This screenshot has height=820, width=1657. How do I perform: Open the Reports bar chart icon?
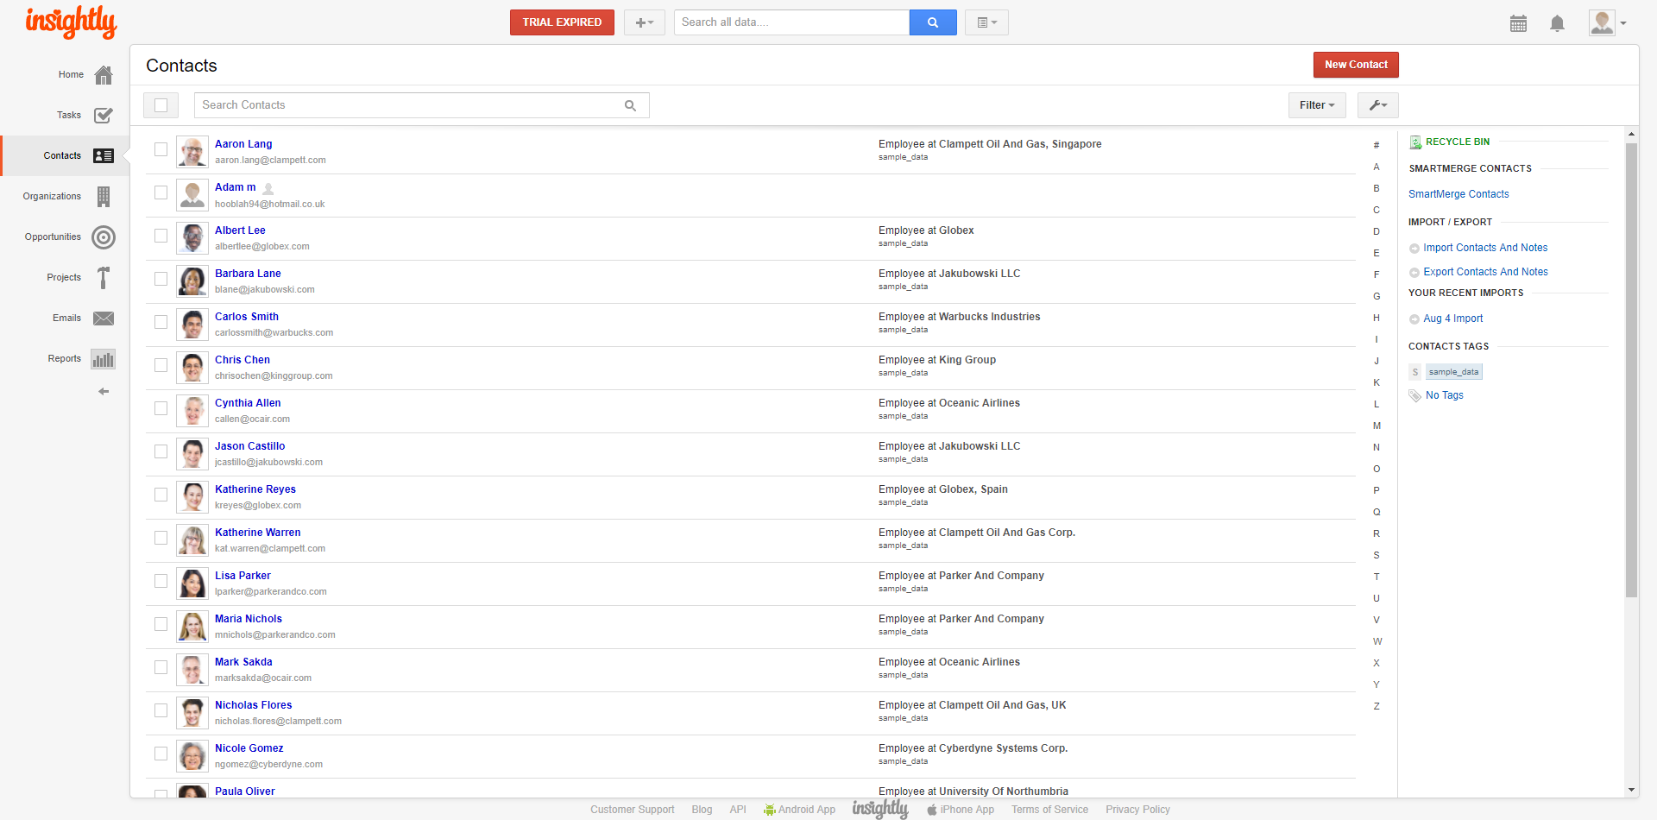(x=104, y=359)
